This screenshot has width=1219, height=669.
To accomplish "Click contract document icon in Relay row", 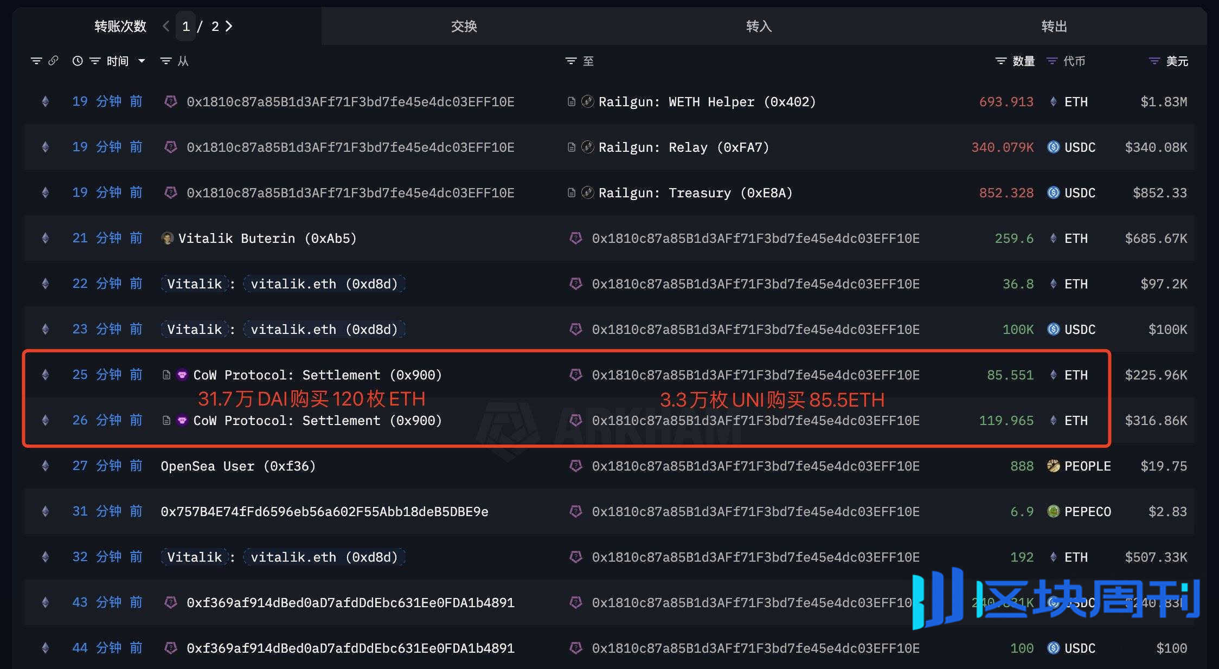I will (x=572, y=147).
